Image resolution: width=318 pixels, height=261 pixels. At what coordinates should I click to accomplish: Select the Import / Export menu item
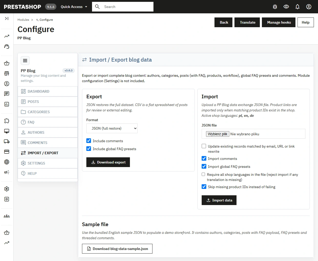(x=48, y=153)
